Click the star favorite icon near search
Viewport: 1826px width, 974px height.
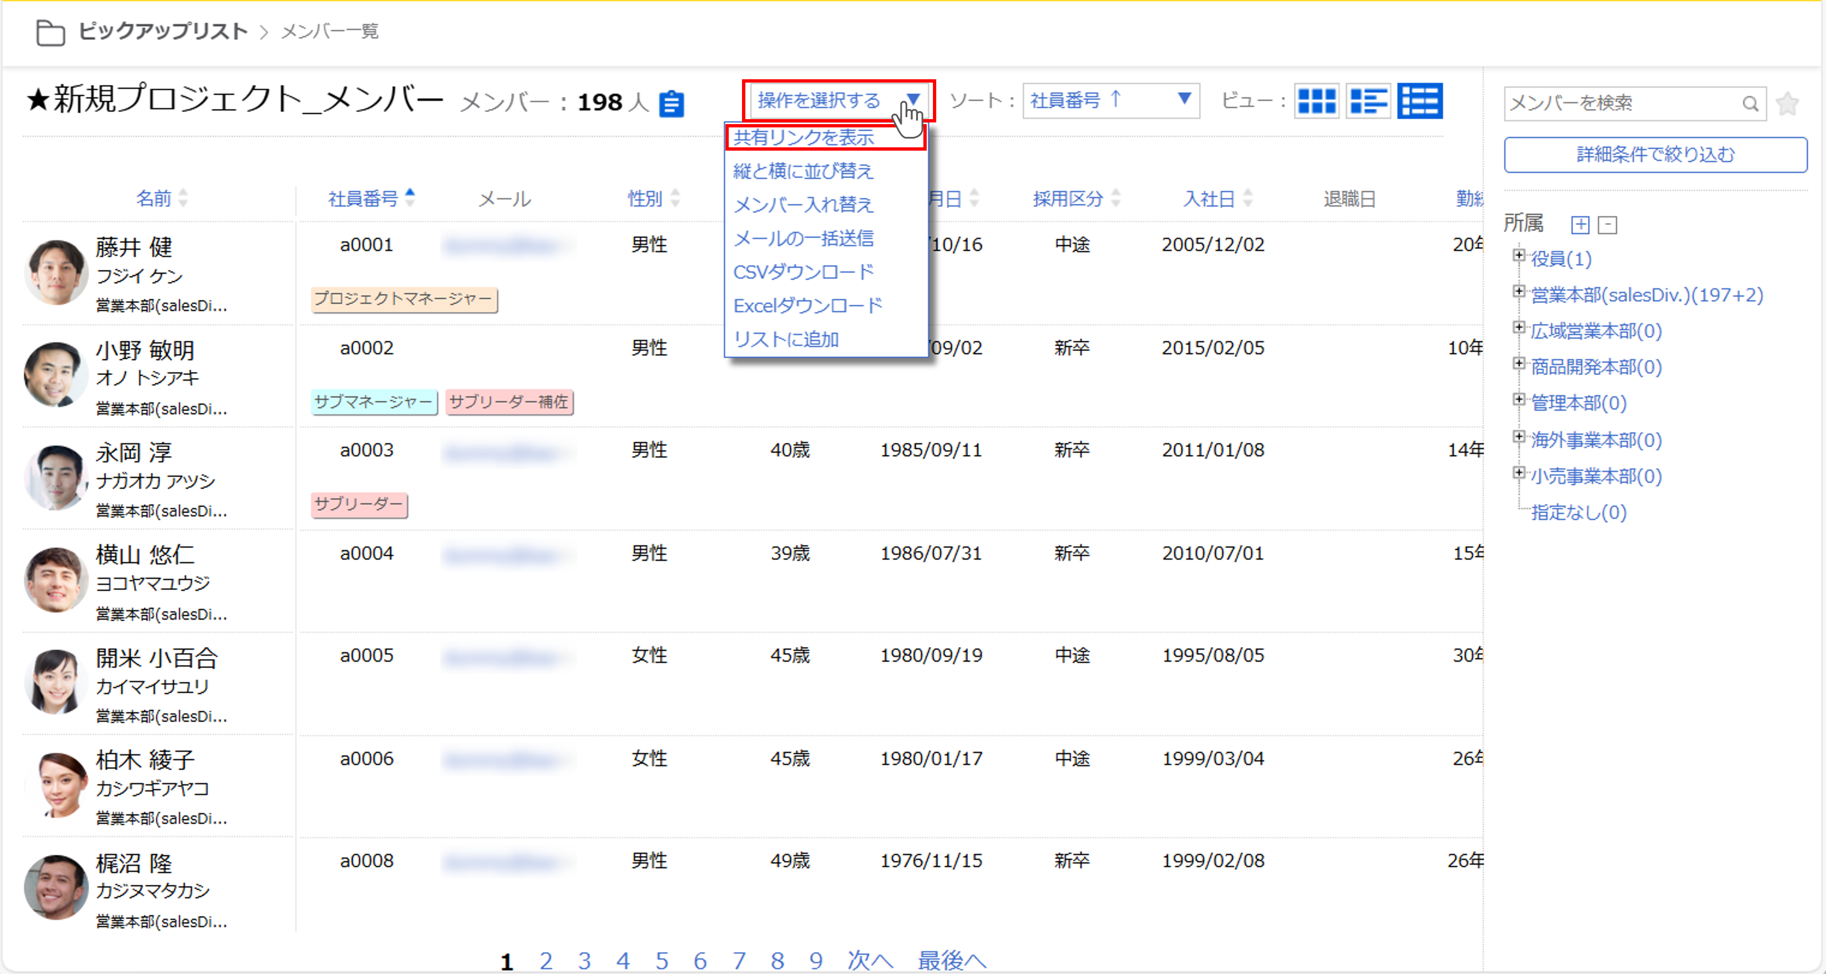pyautogui.click(x=1787, y=104)
